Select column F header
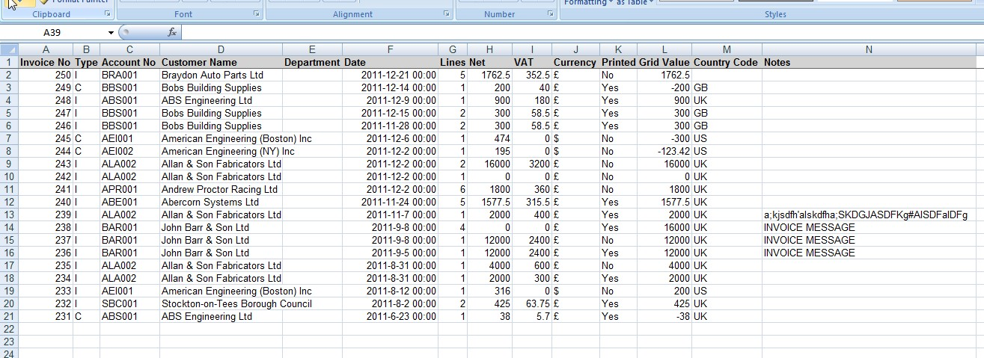Screen dimensions: 984x358 pos(389,49)
